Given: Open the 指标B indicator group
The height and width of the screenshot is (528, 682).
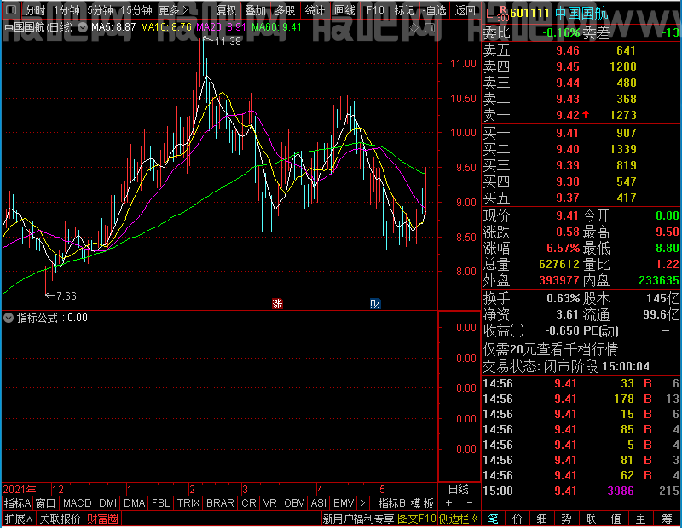Looking at the screenshot, I should [392, 503].
